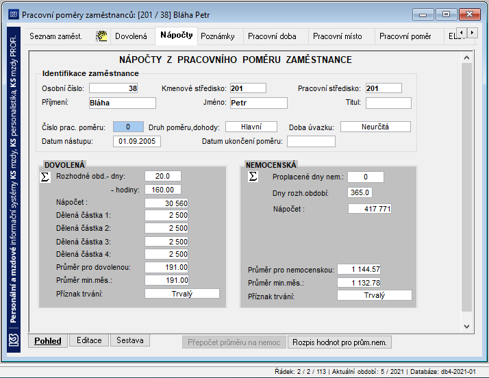Click the sum icon in Dovolená section
The image size is (489, 378).
pyautogui.click(x=45, y=177)
